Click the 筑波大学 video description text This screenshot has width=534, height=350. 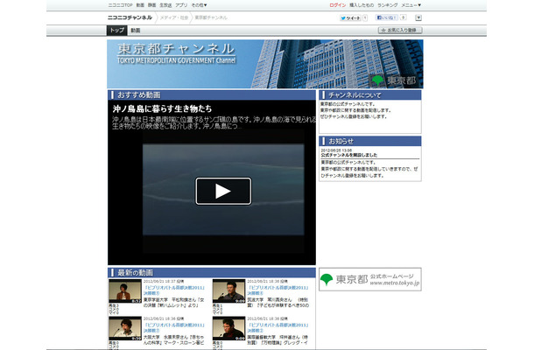tap(278, 303)
